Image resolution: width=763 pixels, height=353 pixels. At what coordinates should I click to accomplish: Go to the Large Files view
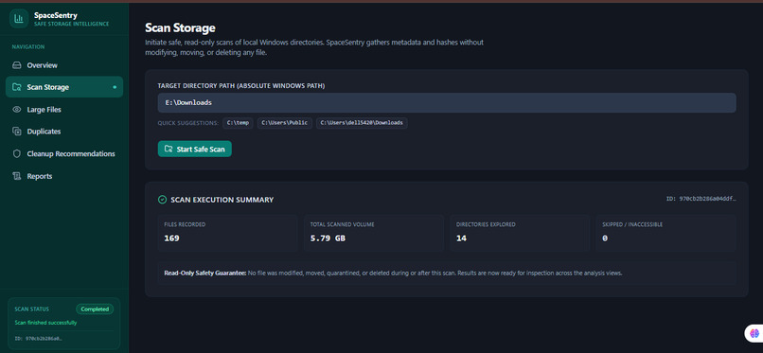click(x=64, y=110)
